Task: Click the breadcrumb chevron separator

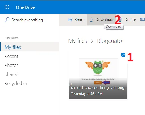Action: click(x=92, y=41)
